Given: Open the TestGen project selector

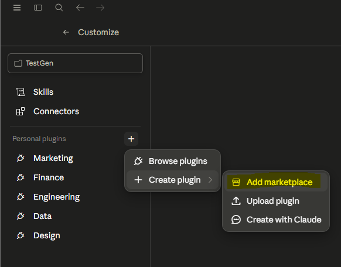Looking at the screenshot, I should click(75, 63).
